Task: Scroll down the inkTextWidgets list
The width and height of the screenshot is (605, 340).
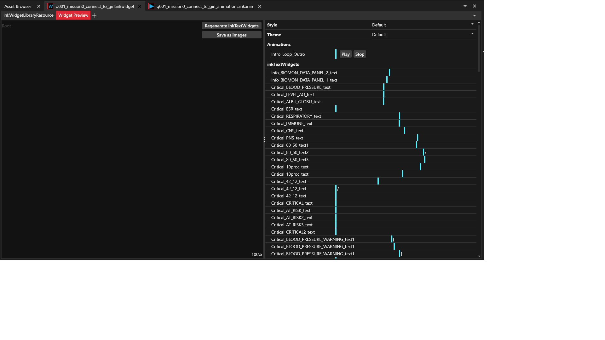Action: pyautogui.click(x=479, y=257)
